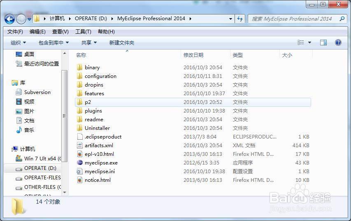
Task: Open the 音乐 library
Action: 29,130
